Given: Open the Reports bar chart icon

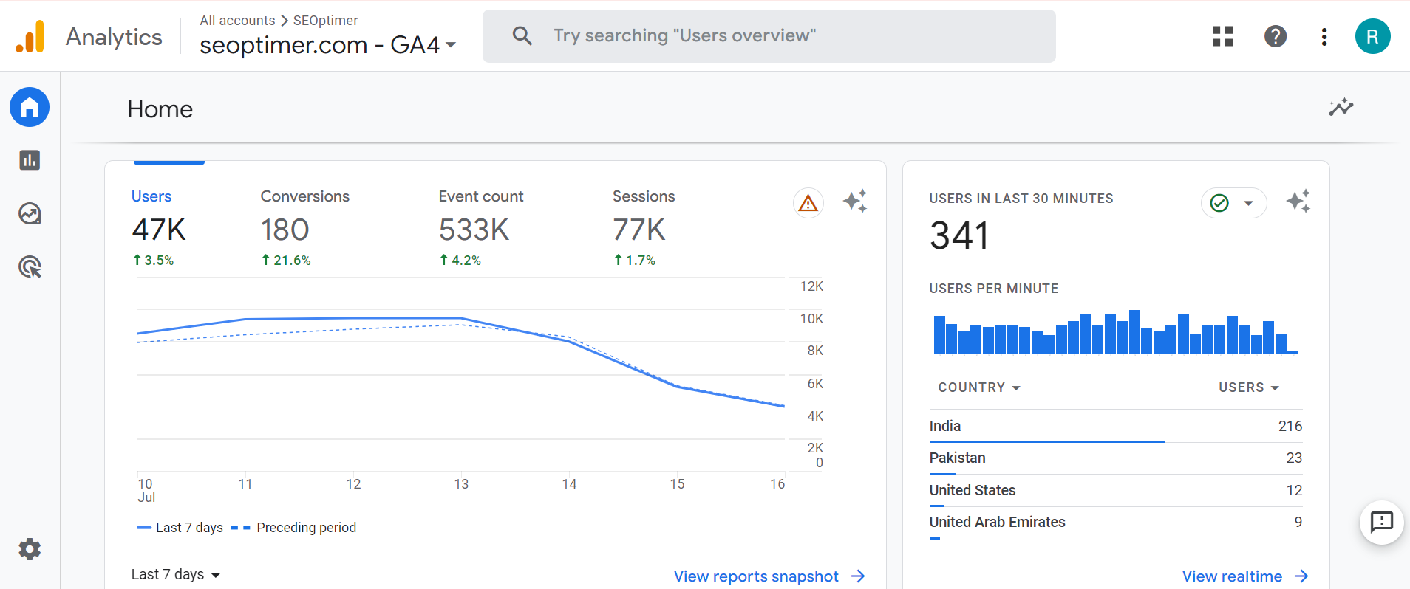Looking at the screenshot, I should (x=30, y=160).
